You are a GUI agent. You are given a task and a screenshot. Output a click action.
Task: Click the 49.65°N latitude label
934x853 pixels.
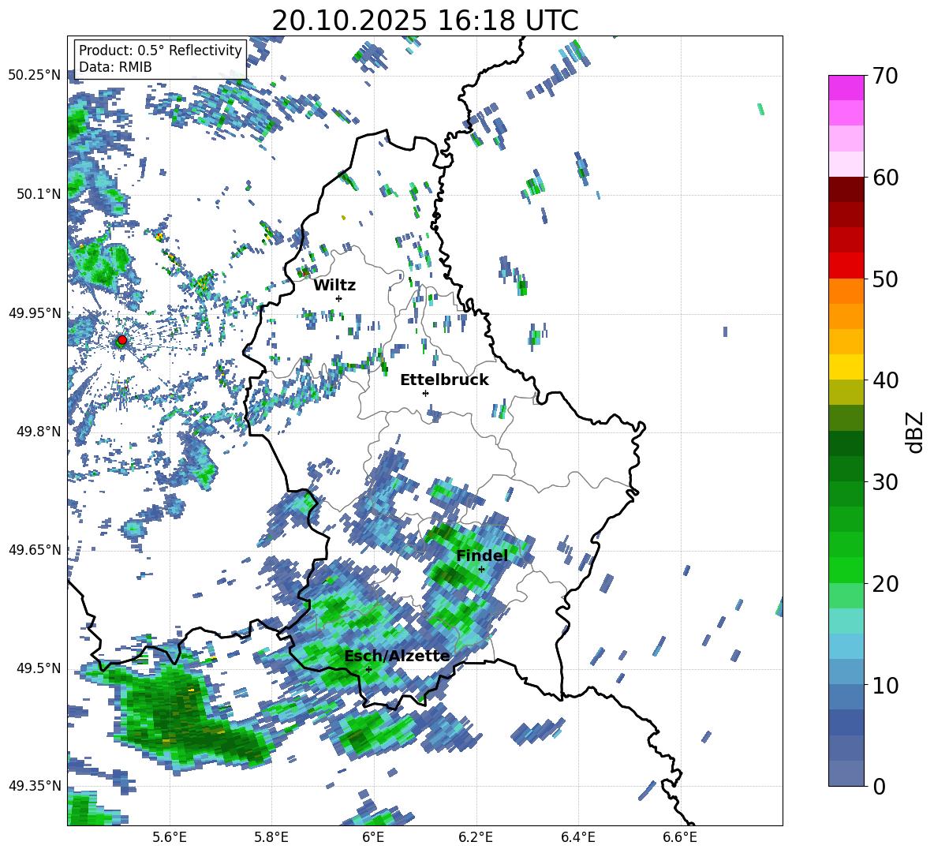tap(35, 549)
